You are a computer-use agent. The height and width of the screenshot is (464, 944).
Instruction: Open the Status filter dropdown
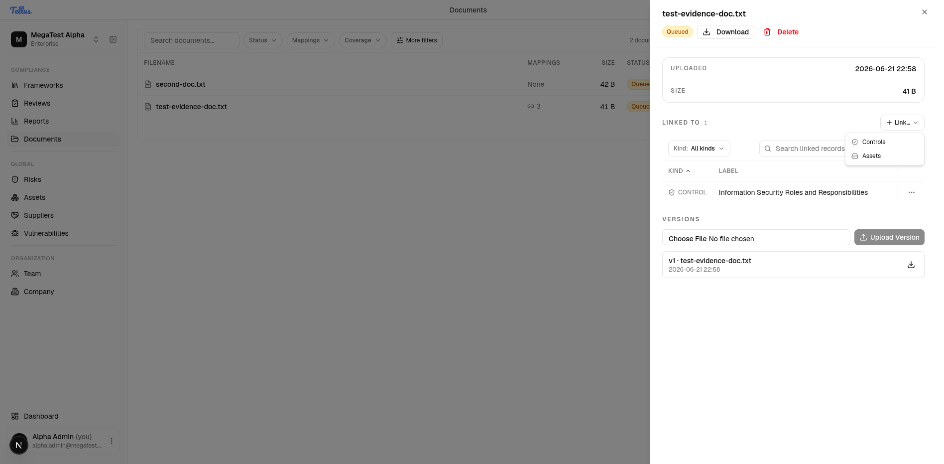click(263, 40)
